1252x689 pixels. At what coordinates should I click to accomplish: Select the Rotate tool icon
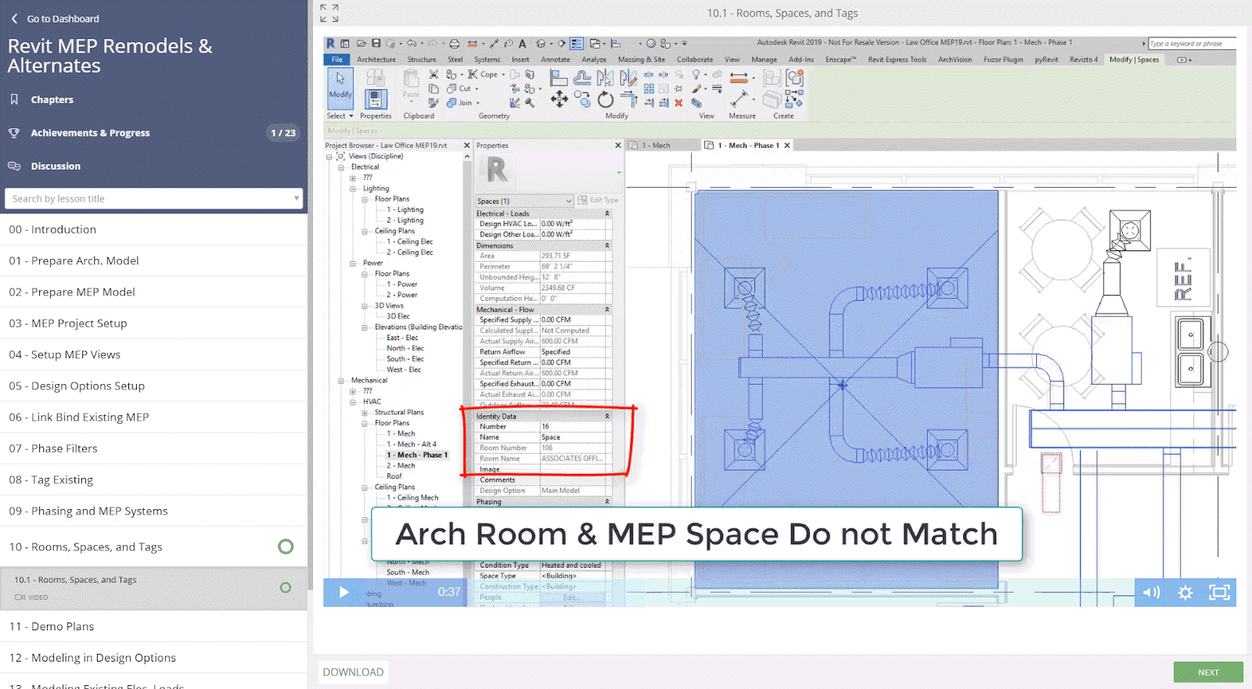coord(606,99)
